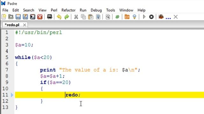Click the string "The value of a is:"
Image resolution: width=204 pixels, height=114 pixels.
tap(89, 70)
